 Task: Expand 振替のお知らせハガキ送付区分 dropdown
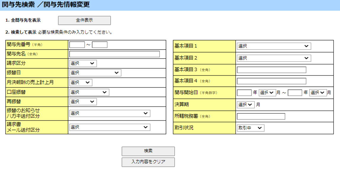(x=109, y=113)
